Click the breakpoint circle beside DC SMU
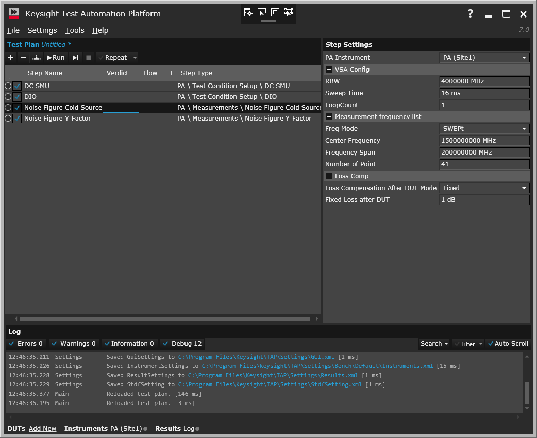This screenshot has height=438, width=537. coord(8,86)
